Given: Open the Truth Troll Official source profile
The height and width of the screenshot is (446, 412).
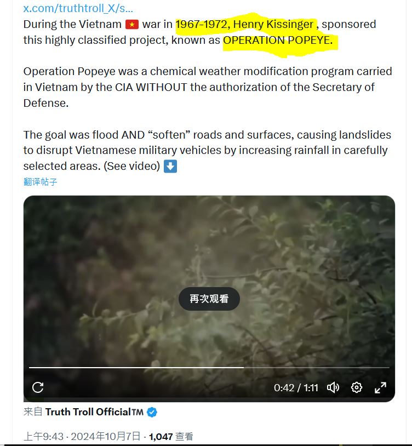Looking at the screenshot, I should (94, 412).
